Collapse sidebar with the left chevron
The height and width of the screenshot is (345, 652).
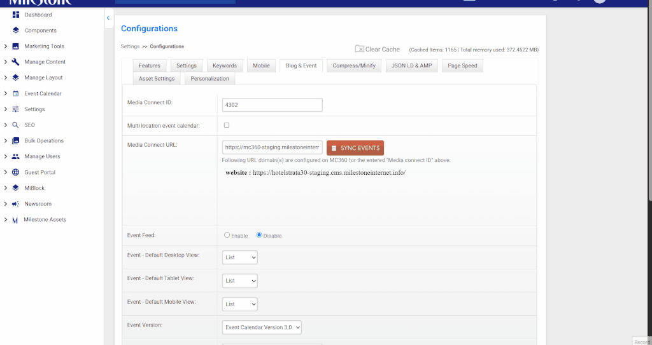(108, 18)
